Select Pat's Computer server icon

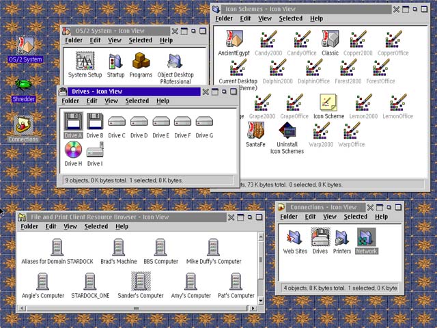coord(236,281)
